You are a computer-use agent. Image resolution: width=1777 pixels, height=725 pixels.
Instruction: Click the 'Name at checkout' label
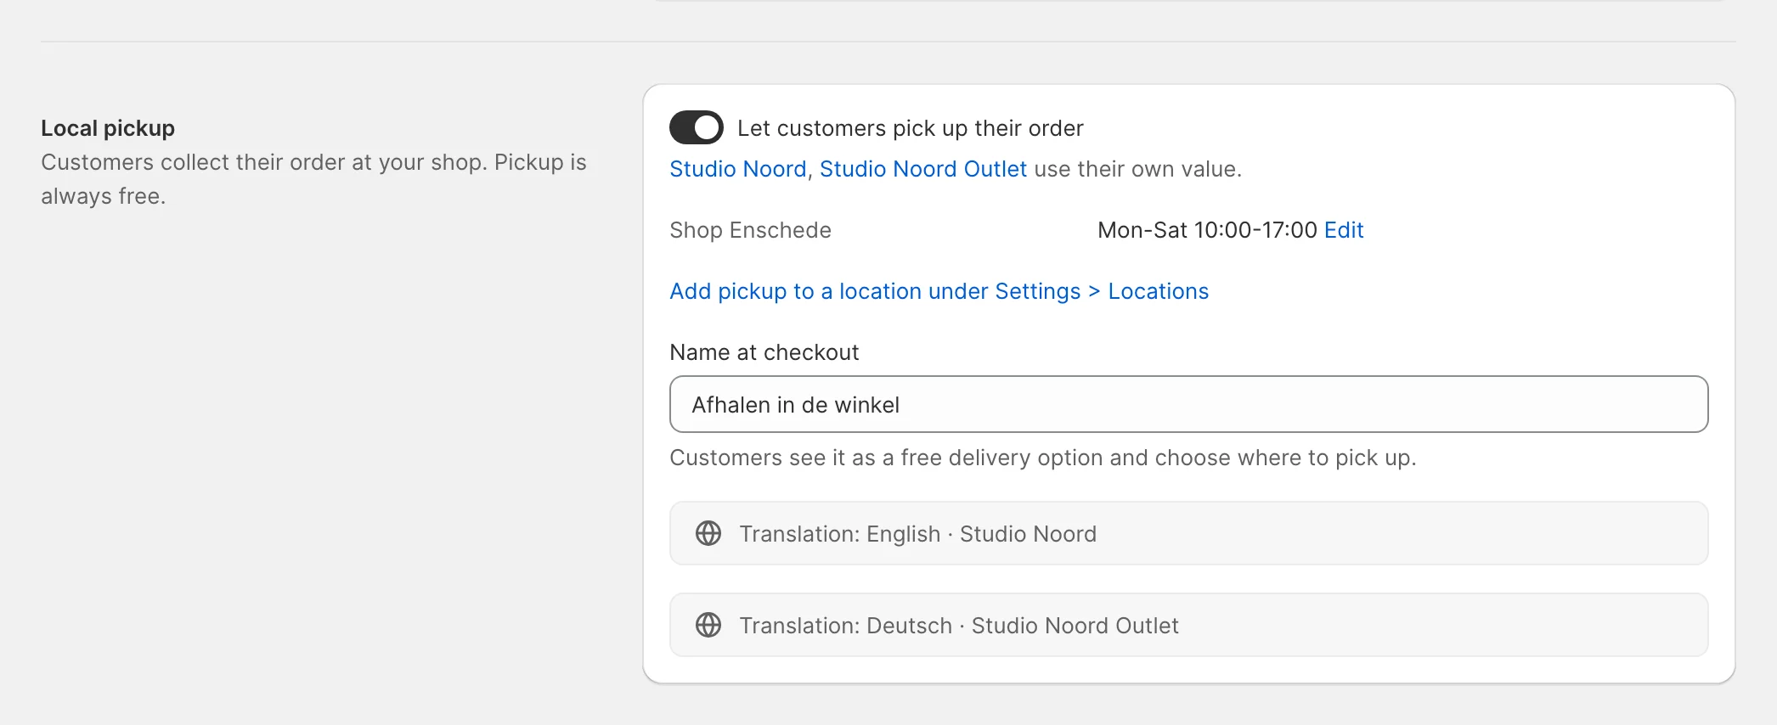coord(764,352)
